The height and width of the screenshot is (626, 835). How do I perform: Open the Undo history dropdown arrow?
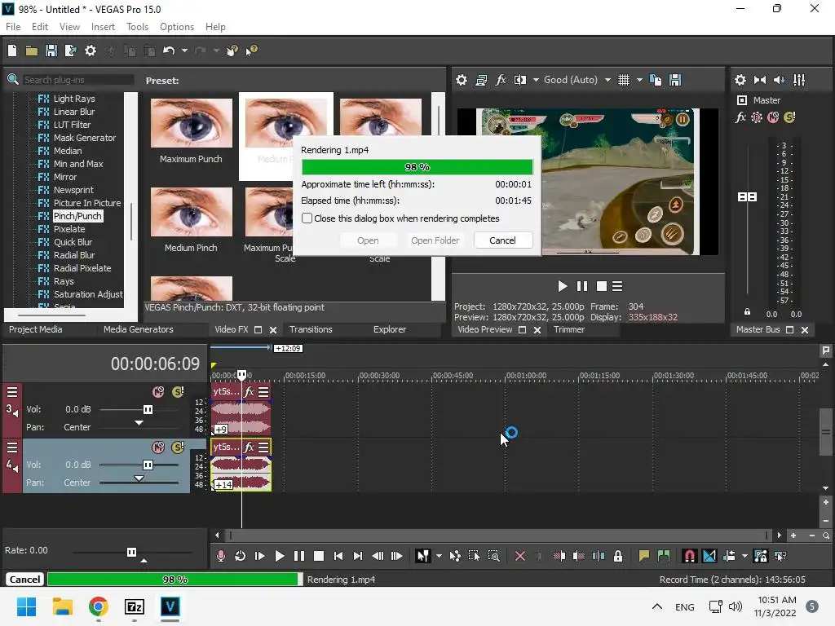184,51
